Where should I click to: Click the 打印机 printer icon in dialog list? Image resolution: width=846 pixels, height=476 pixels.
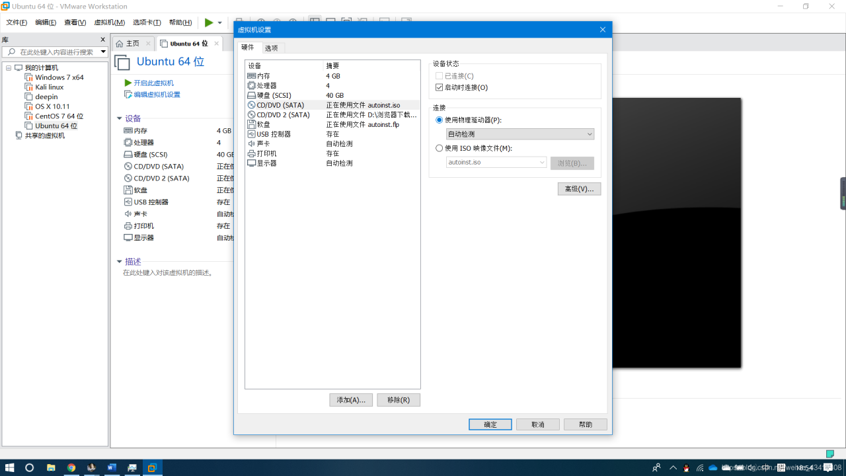pos(251,153)
